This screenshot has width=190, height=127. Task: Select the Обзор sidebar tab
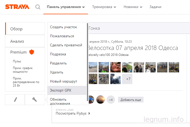pos(25,29)
